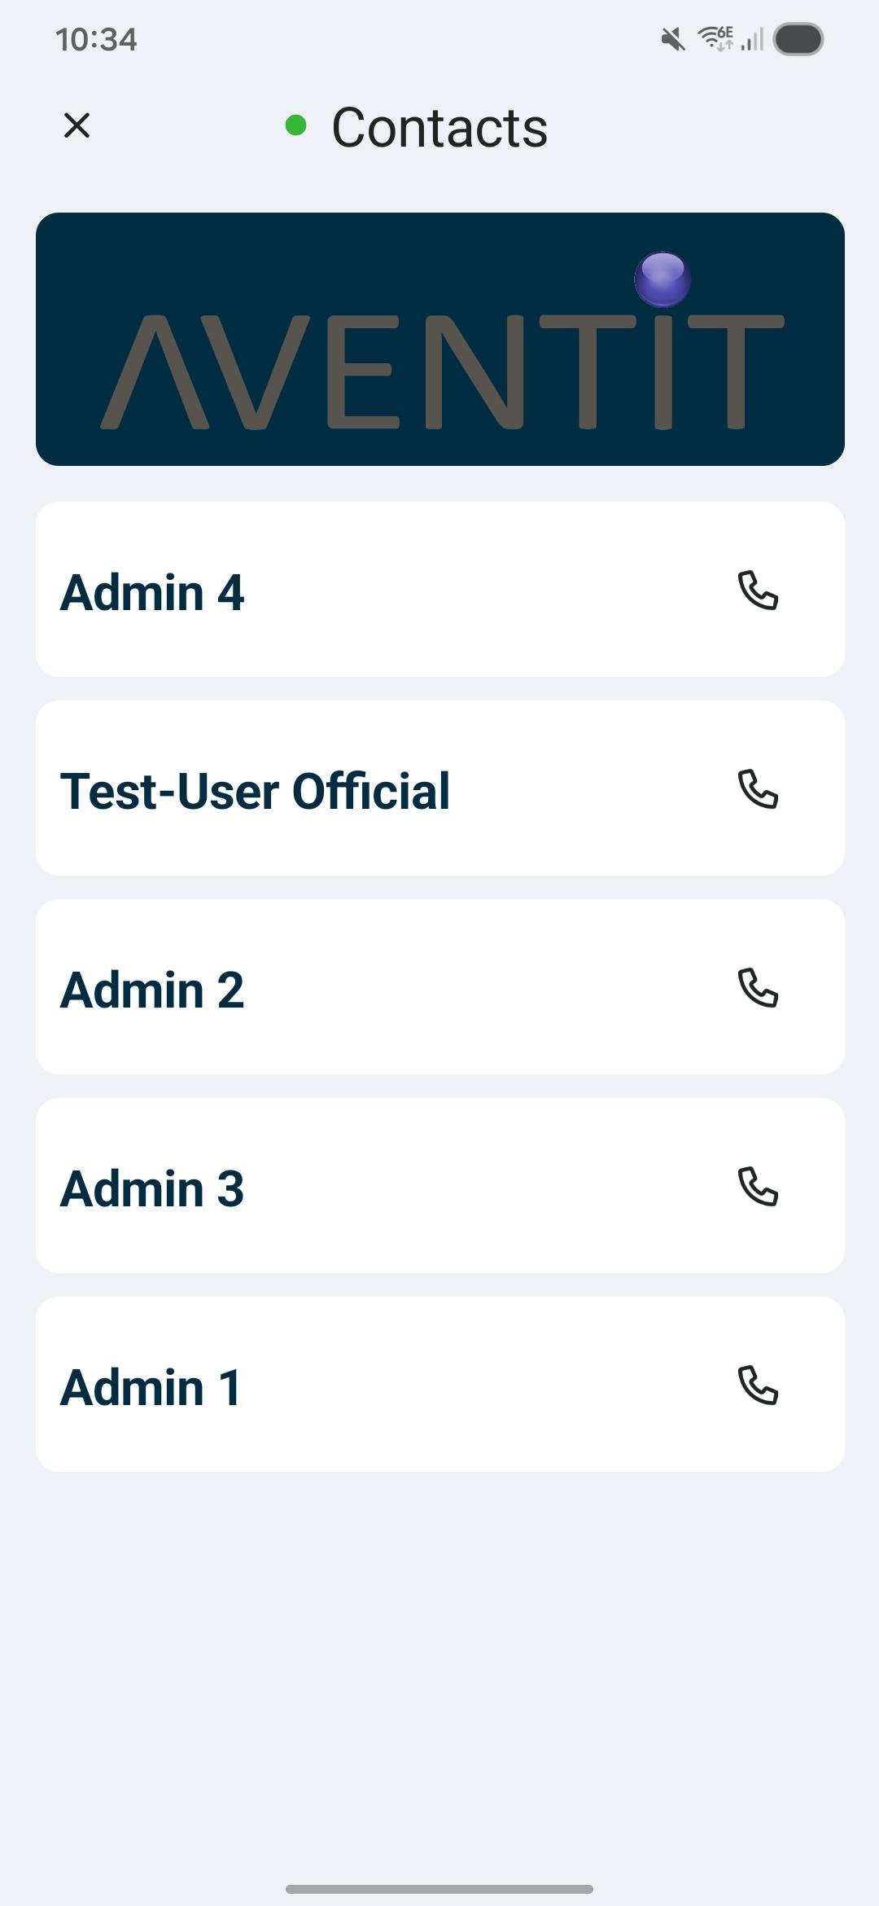Image resolution: width=879 pixels, height=1906 pixels.
Task: Select the Test-User Official contact name
Action: pos(255,791)
